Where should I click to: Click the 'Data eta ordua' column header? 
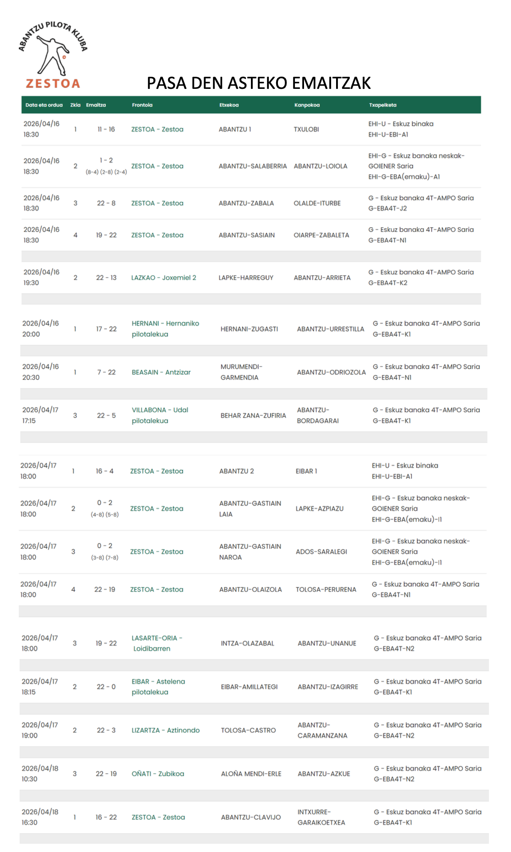[x=44, y=105]
